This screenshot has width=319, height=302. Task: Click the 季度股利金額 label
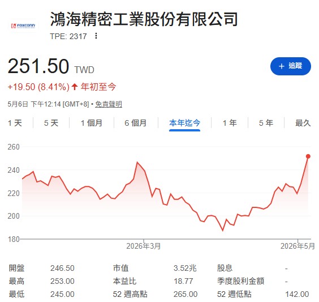(x=241, y=281)
